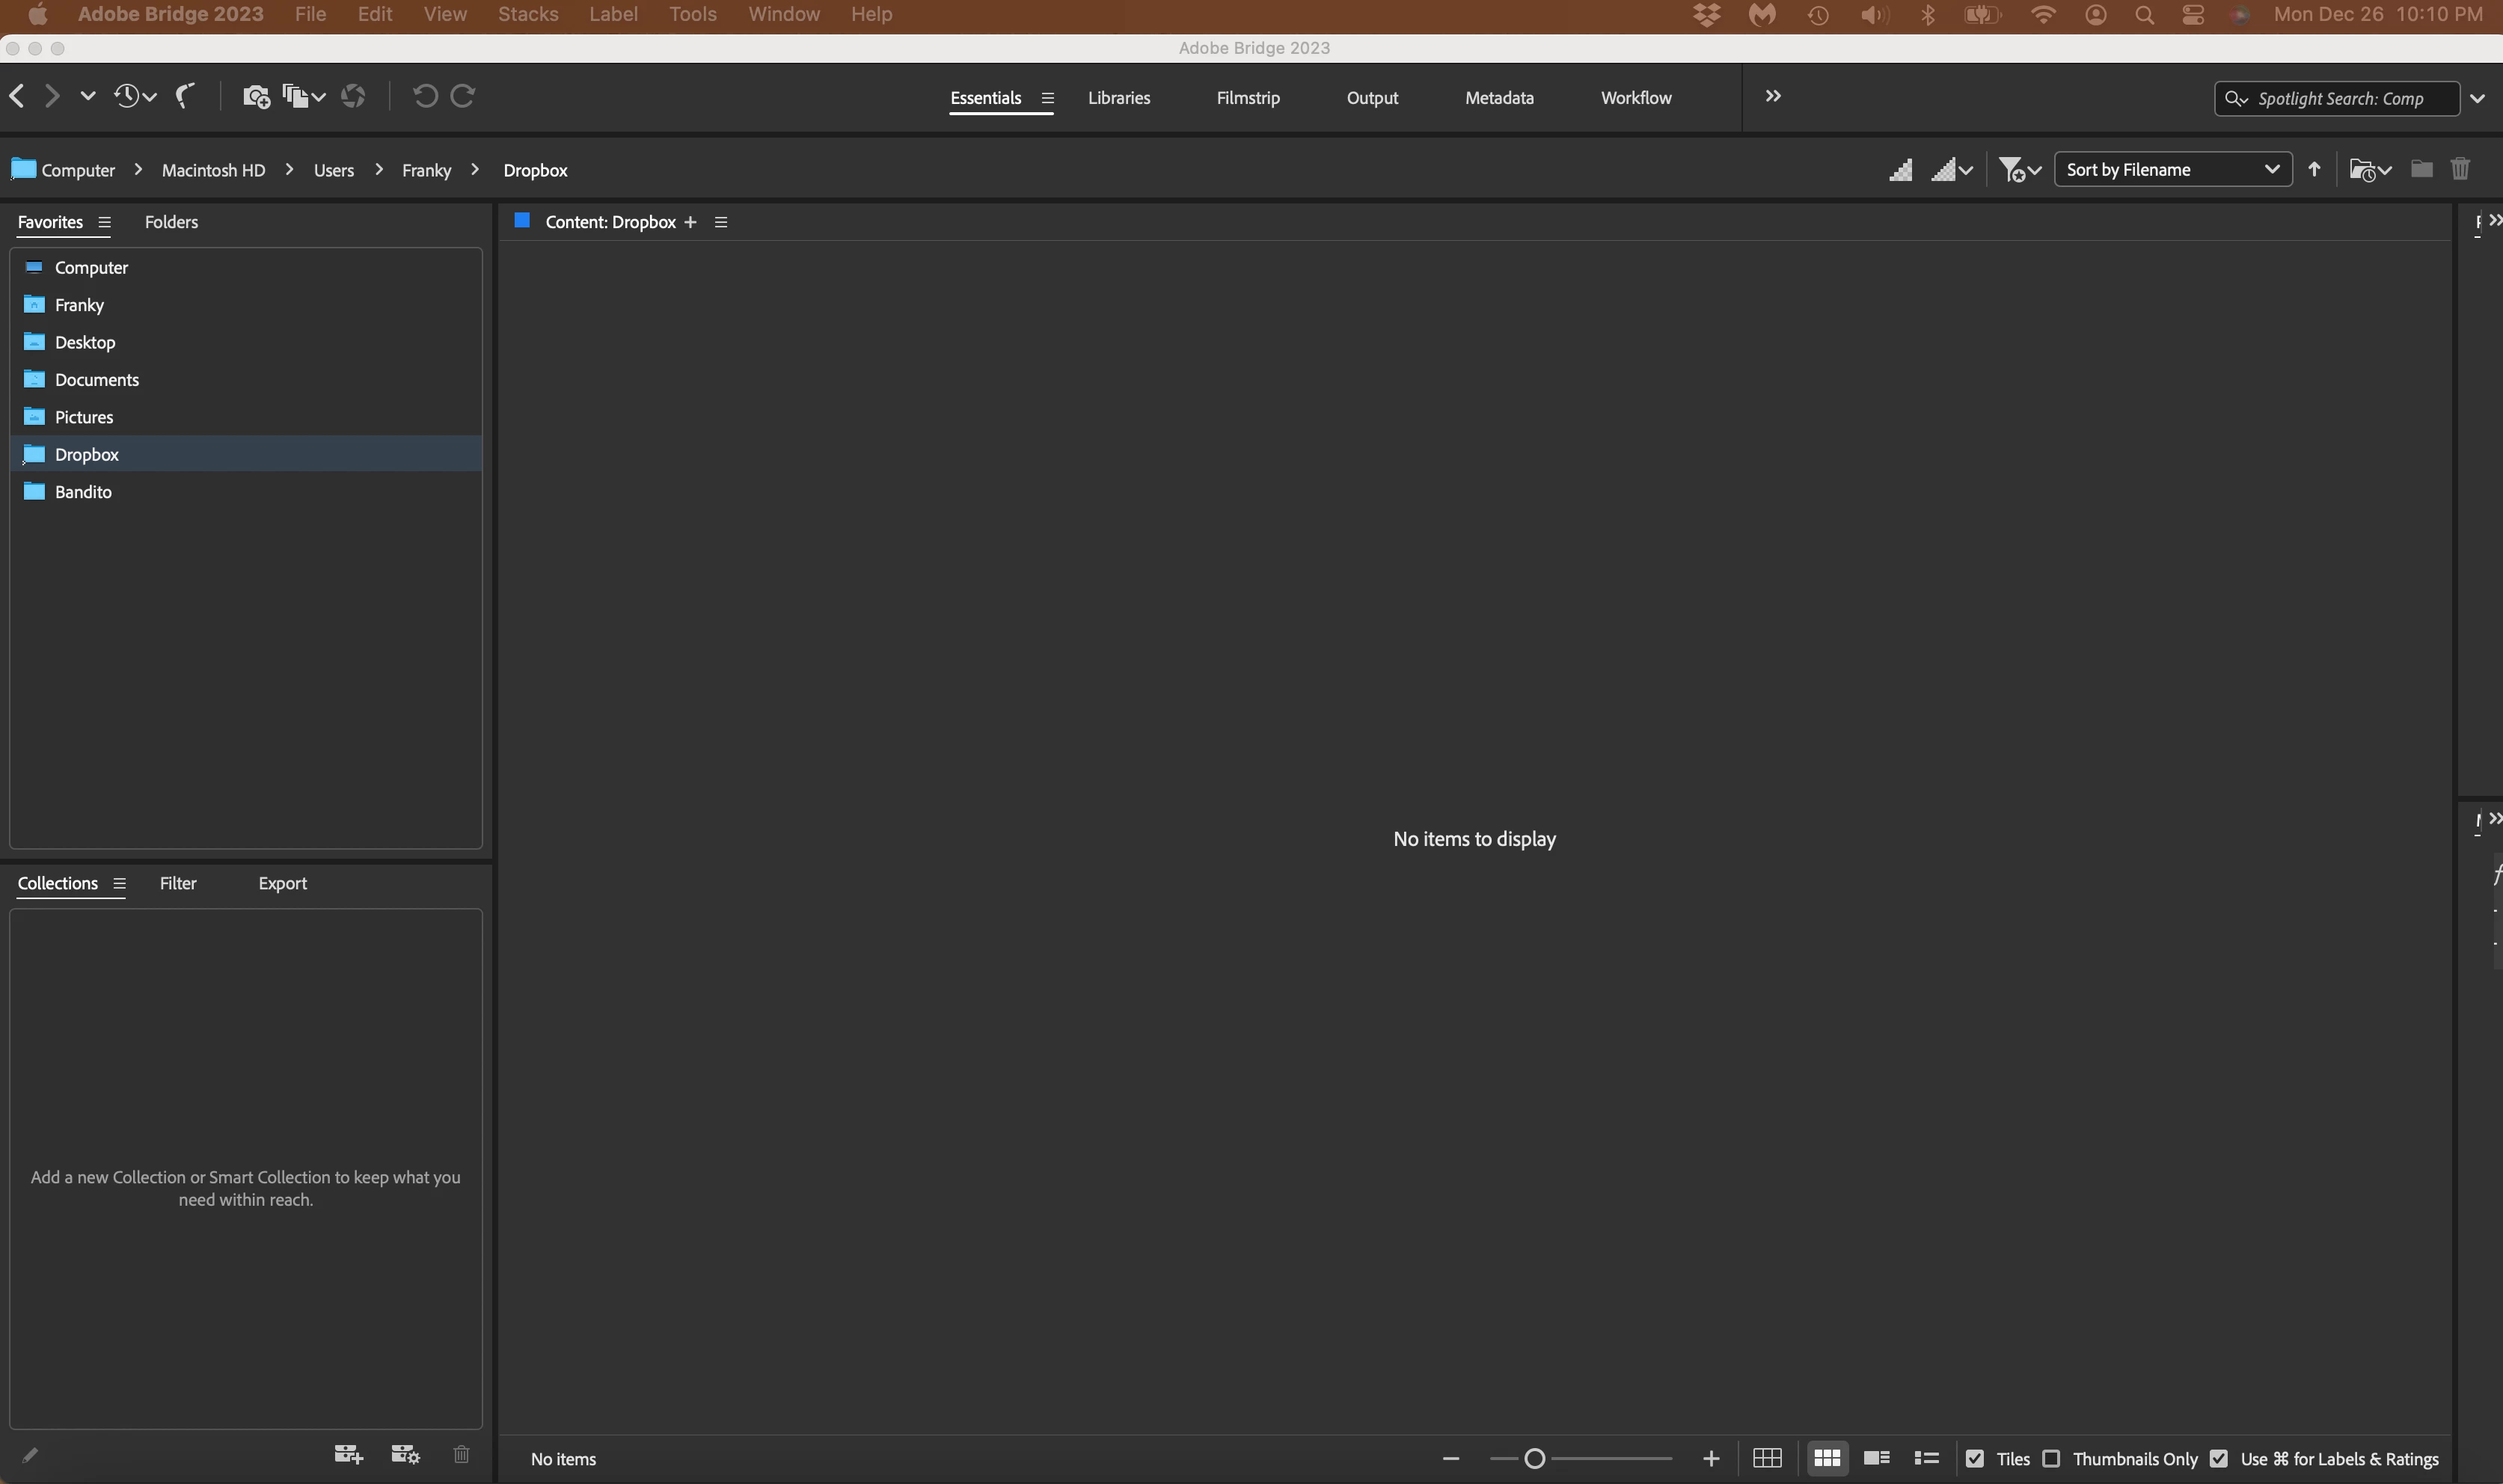The height and width of the screenshot is (1484, 2503).
Task: Switch to the details view layout icon
Action: pos(1876,1458)
